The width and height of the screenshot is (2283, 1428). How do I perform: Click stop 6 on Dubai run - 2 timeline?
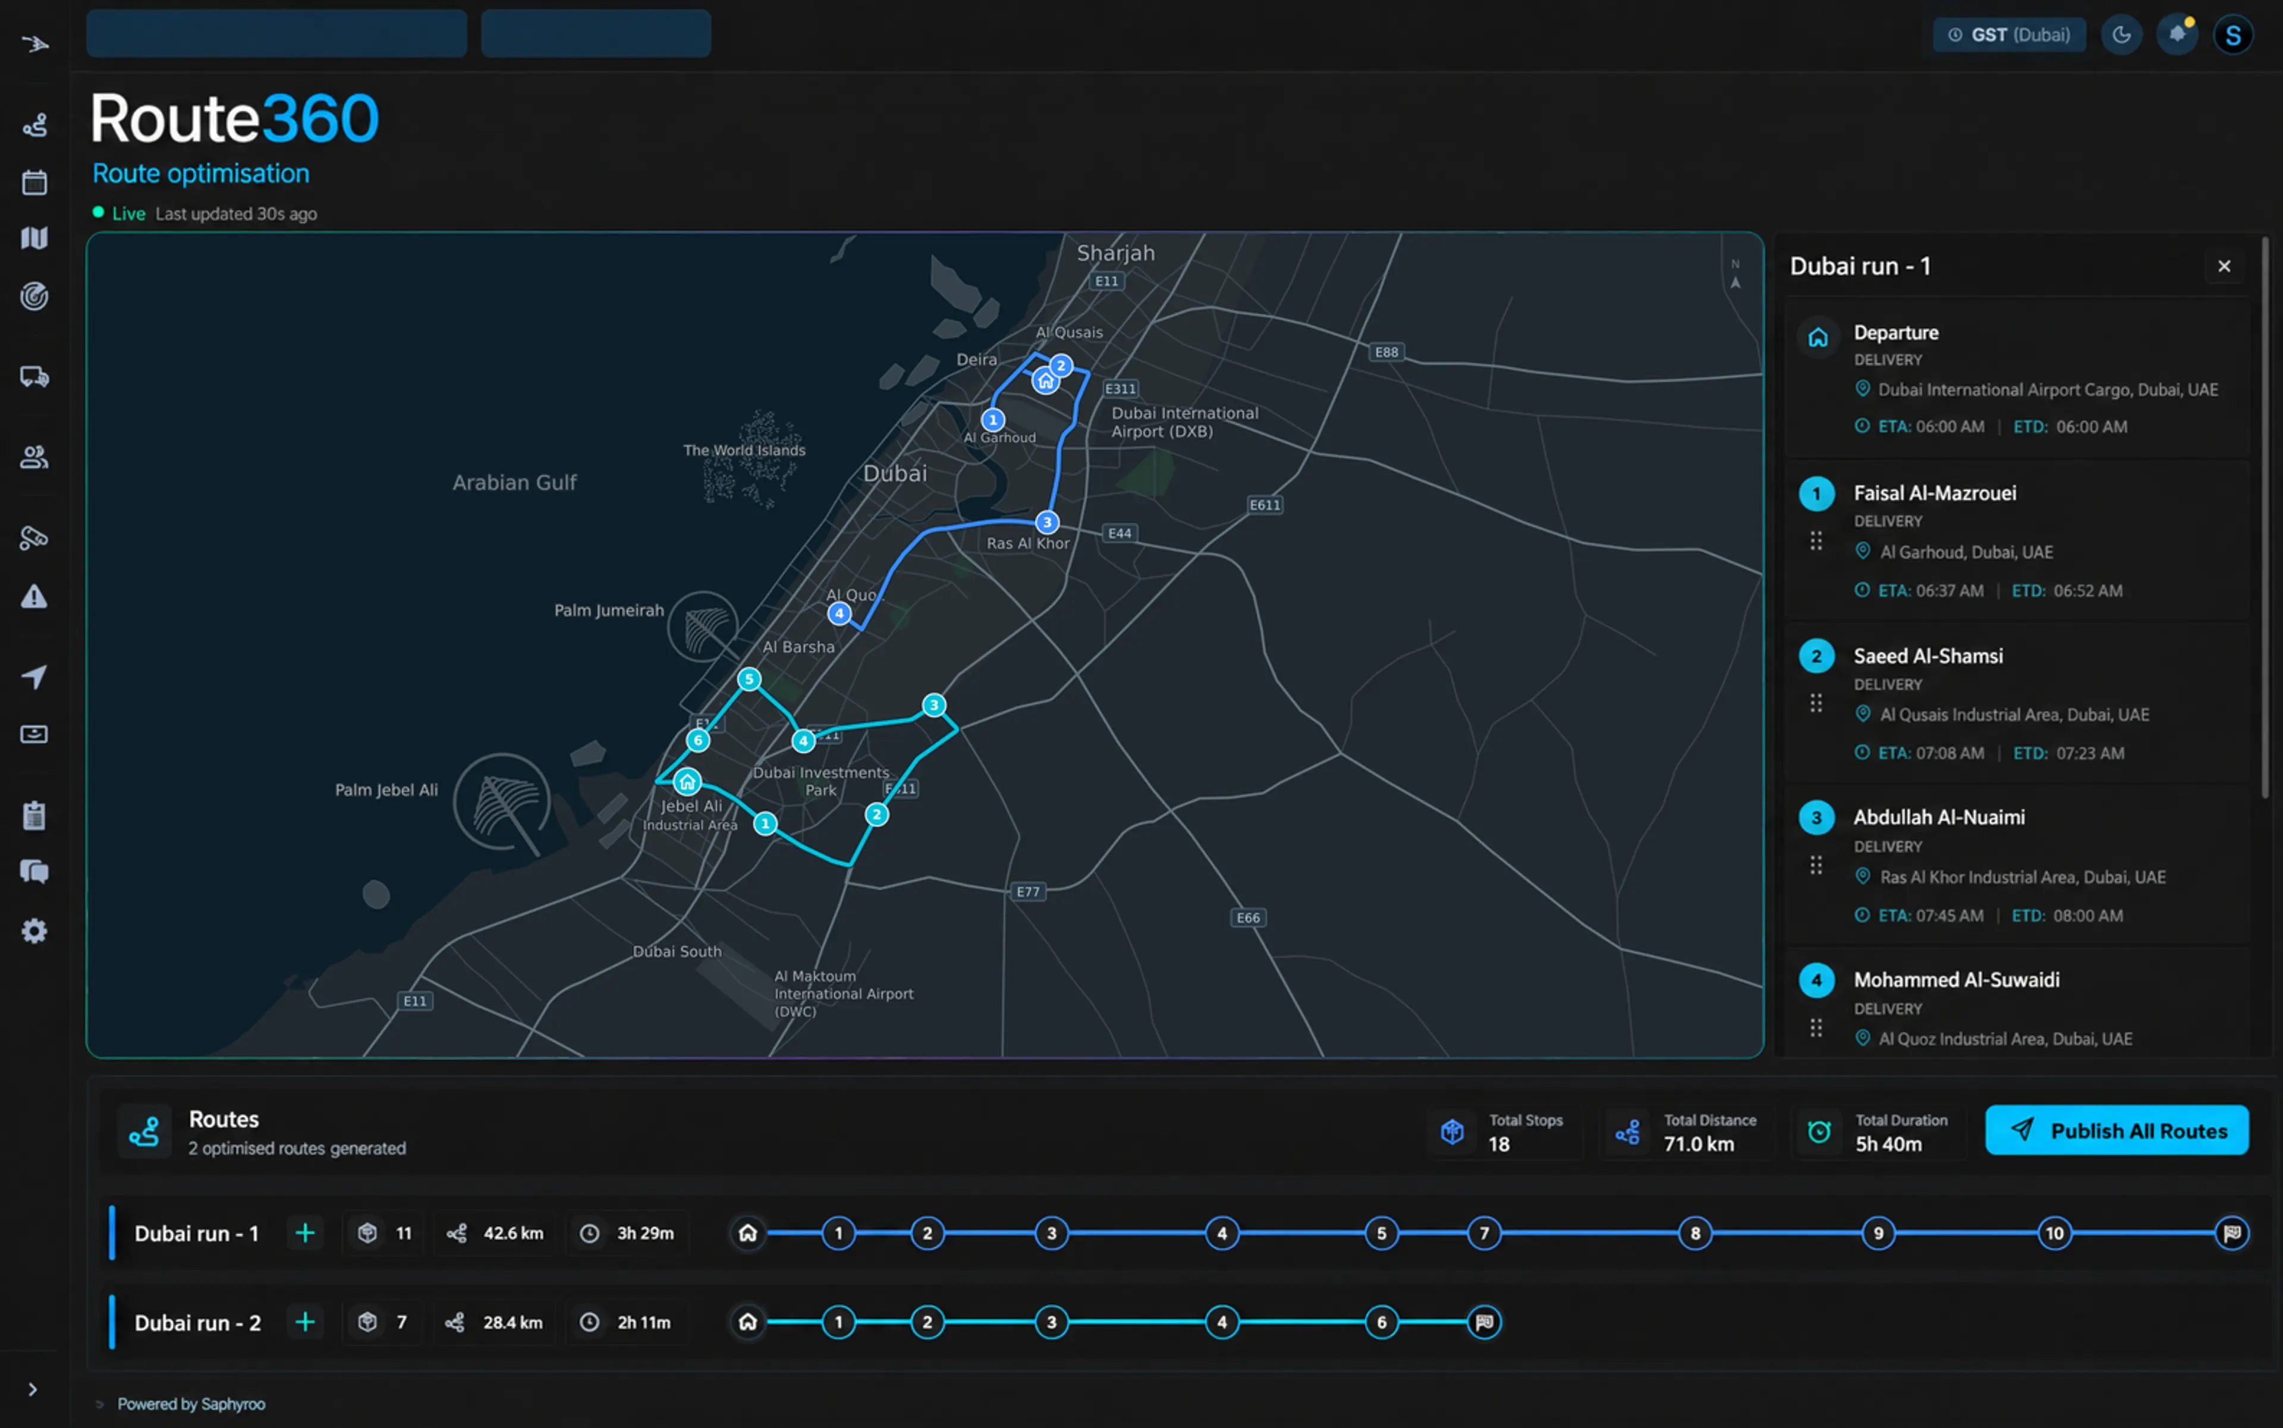(1381, 1321)
